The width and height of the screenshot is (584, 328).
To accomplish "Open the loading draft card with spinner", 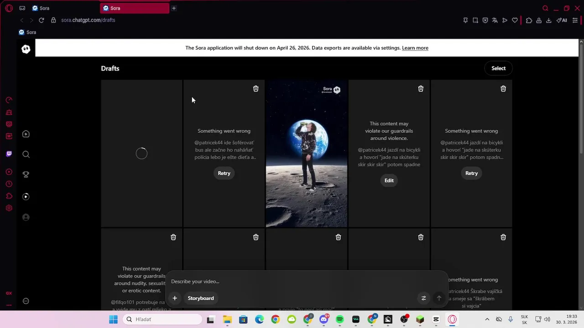I will point(141,154).
